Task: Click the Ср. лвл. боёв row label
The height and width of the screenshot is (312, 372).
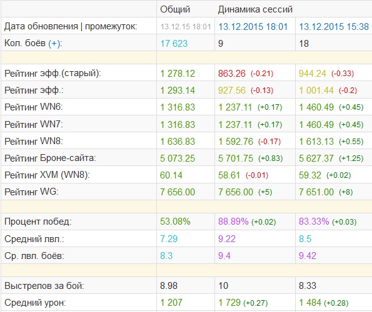Action: pos(34,256)
